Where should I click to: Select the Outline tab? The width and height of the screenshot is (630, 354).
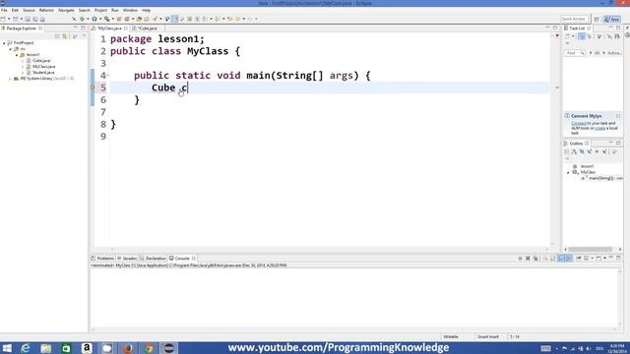coord(576,144)
